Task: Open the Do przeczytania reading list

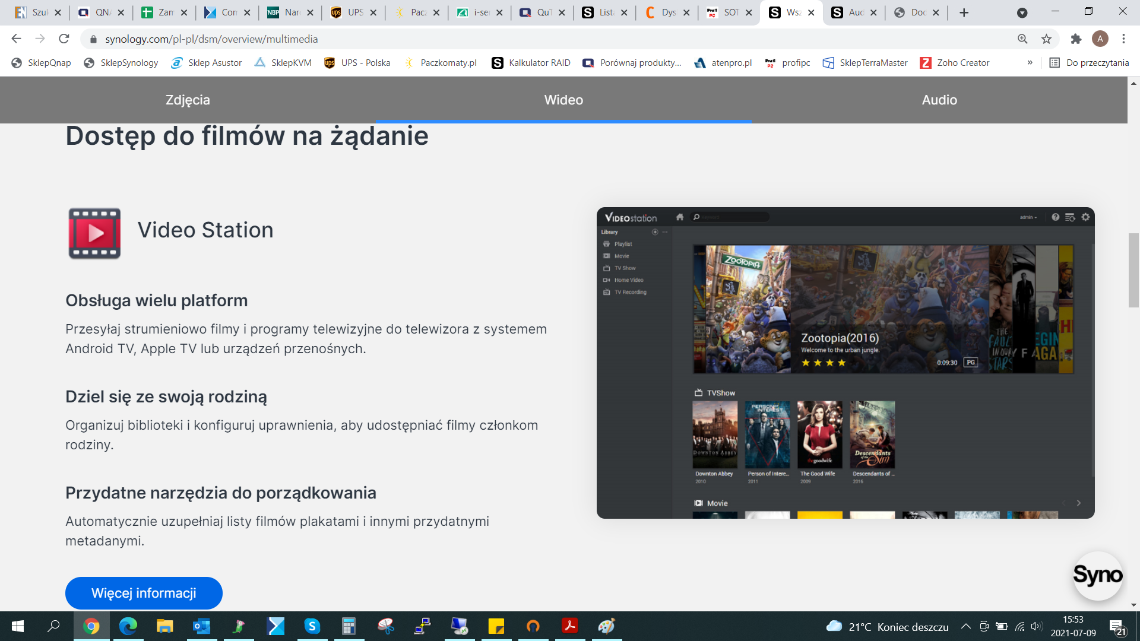Action: point(1089,63)
